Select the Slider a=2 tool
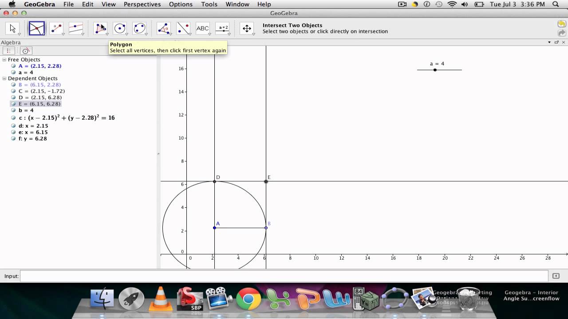Viewport: 568px width, 319px height. tap(222, 29)
